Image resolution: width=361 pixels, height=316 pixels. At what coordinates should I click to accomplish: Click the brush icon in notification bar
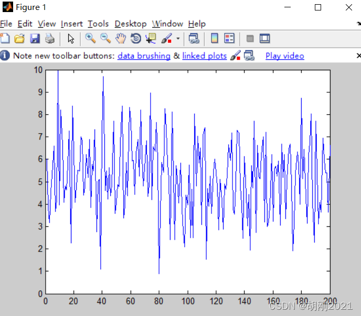pyautogui.click(x=236, y=56)
